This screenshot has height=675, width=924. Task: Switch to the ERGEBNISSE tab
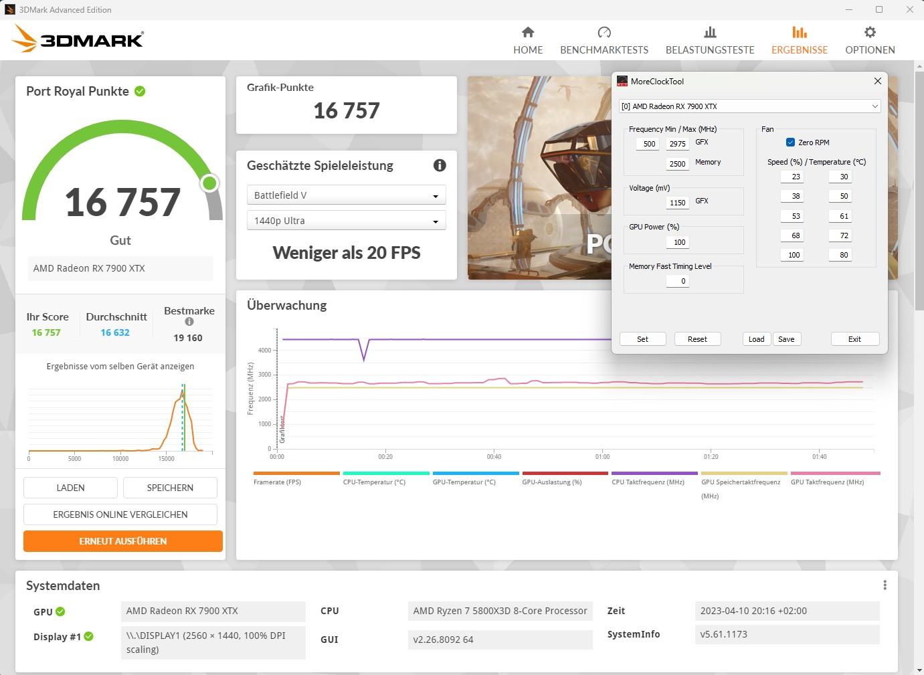[x=800, y=50]
